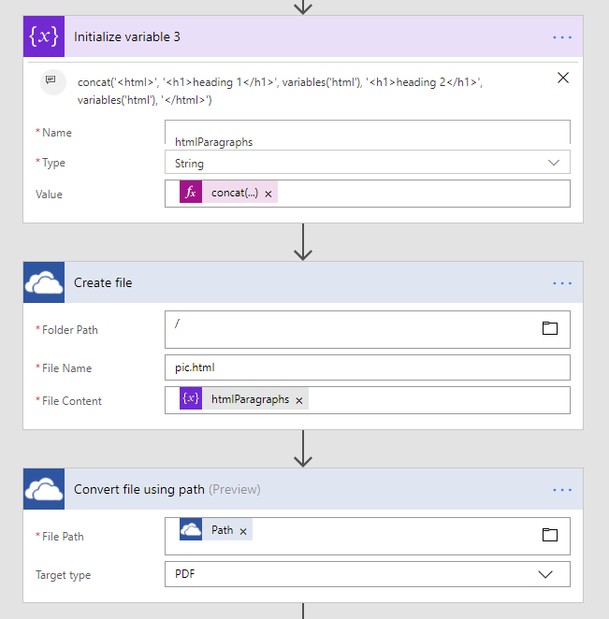Click the comment bubble icon beside concat expression

51,80
